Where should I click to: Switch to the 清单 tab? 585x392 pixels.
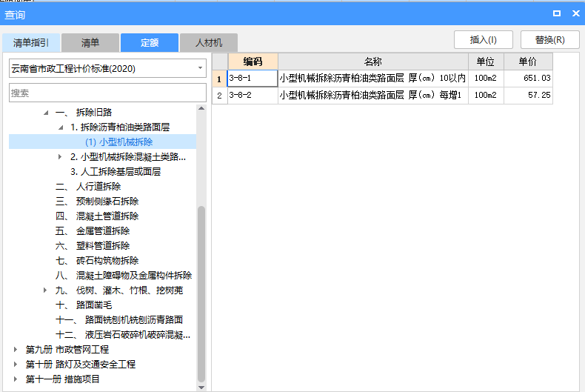point(90,42)
